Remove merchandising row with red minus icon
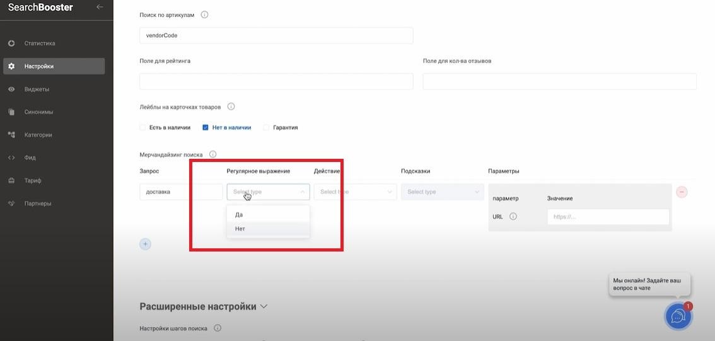The height and width of the screenshot is (341, 715). click(682, 192)
